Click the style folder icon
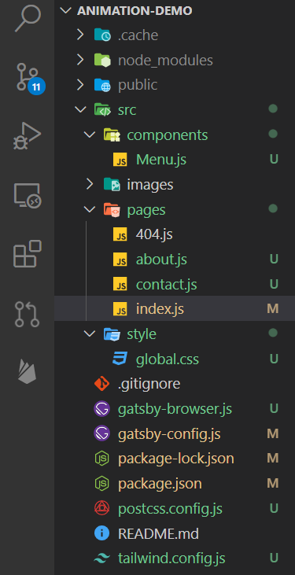295x575 pixels. coord(112,334)
